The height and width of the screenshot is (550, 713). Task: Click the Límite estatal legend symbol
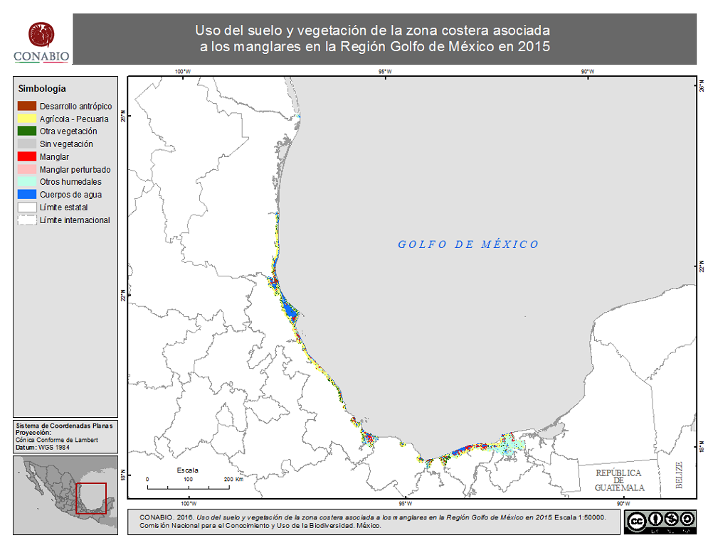[x=27, y=207]
